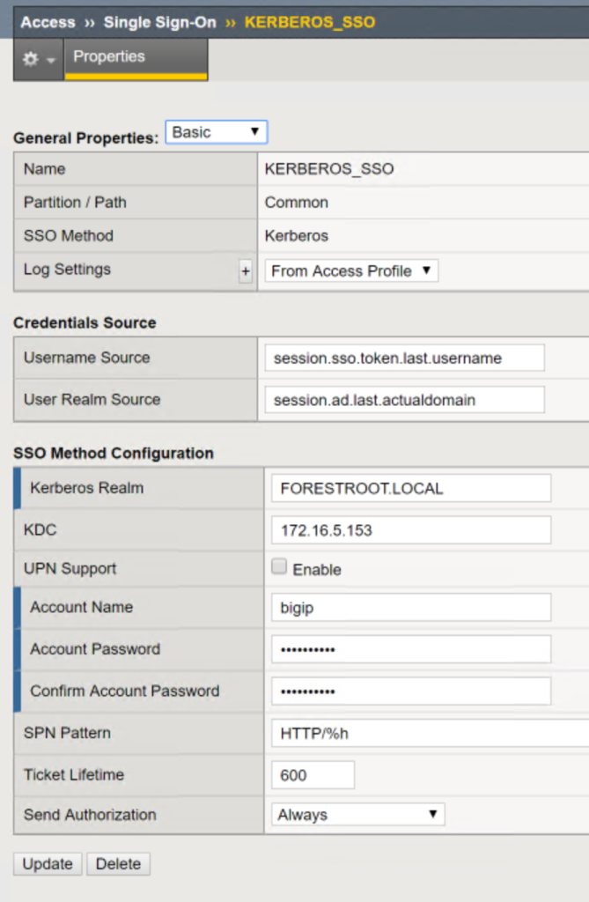The image size is (589, 902).
Task: Click the Delete button
Action: click(119, 864)
